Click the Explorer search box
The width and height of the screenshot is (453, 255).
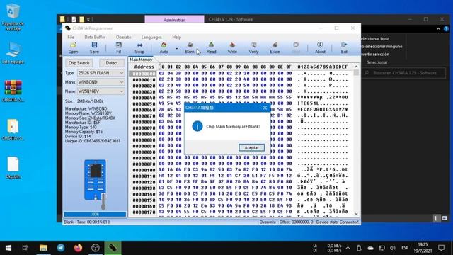tap(404, 73)
